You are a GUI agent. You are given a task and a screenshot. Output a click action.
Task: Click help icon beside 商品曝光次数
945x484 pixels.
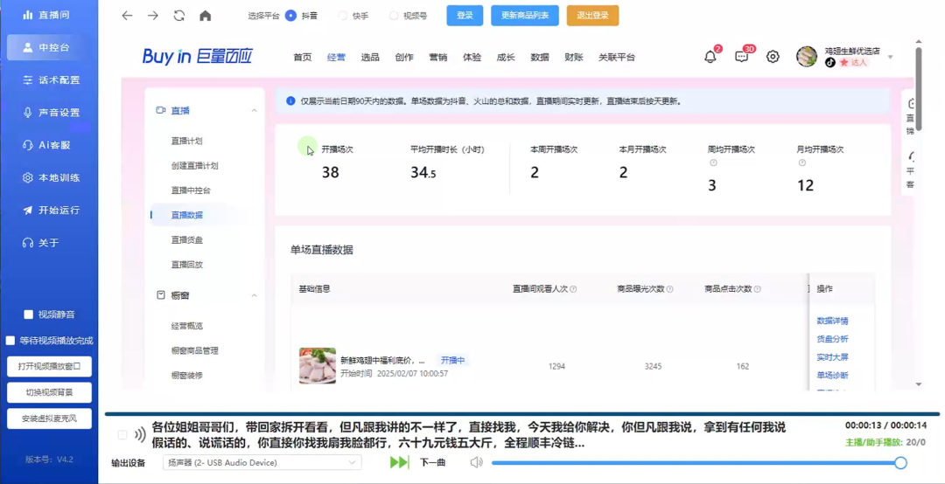(669, 289)
